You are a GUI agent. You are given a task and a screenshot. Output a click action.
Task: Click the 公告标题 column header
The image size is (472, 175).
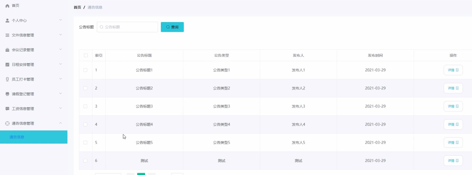click(x=144, y=55)
